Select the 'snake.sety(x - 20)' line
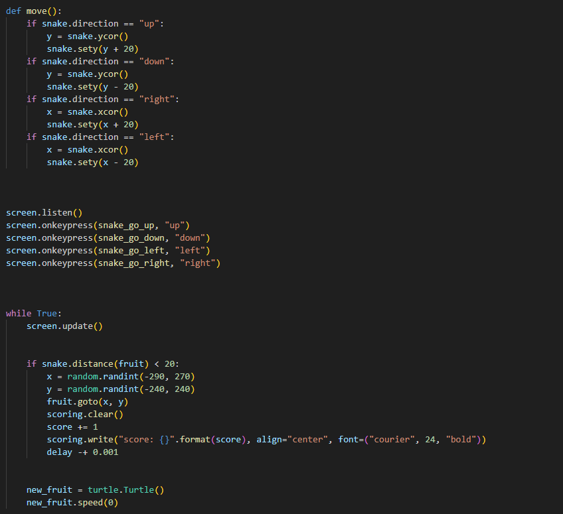Screen dimensions: 563x514 [92, 162]
